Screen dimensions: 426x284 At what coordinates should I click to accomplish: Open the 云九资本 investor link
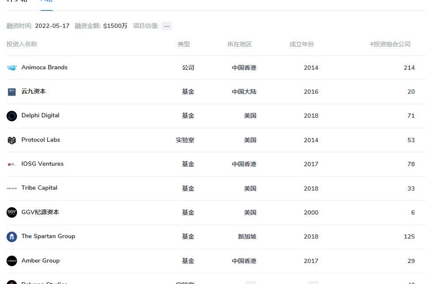[x=34, y=92]
